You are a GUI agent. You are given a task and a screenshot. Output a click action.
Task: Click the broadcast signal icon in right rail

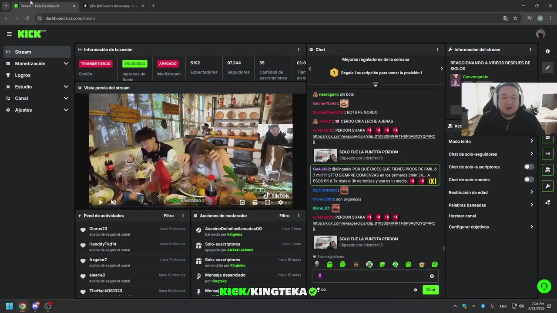click(x=547, y=153)
